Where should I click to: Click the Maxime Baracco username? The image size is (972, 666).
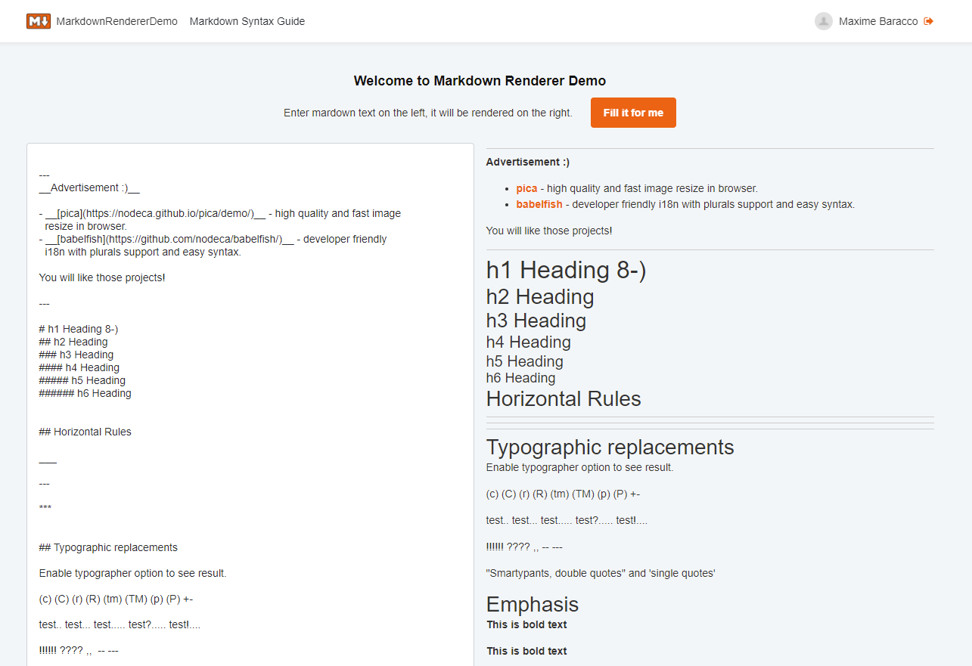coord(878,21)
